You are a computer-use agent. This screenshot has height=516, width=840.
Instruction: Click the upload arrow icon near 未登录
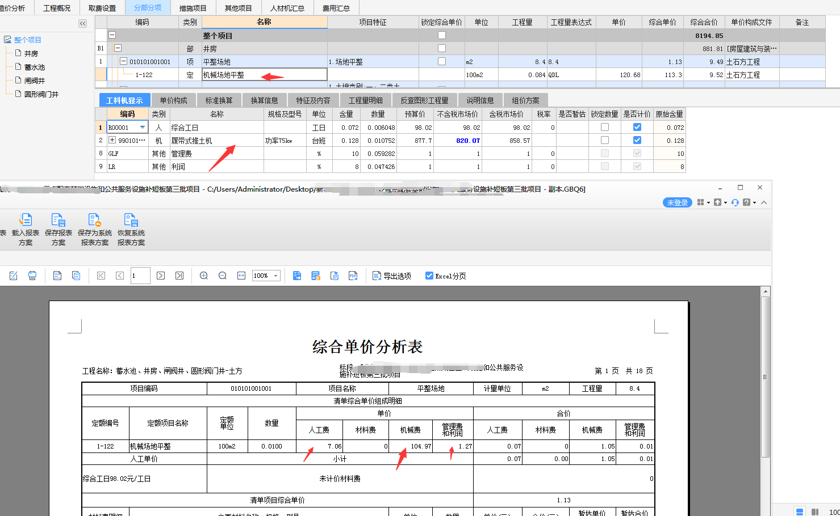[x=717, y=202]
